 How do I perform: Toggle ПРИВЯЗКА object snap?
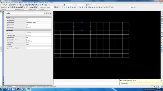[34, 87]
